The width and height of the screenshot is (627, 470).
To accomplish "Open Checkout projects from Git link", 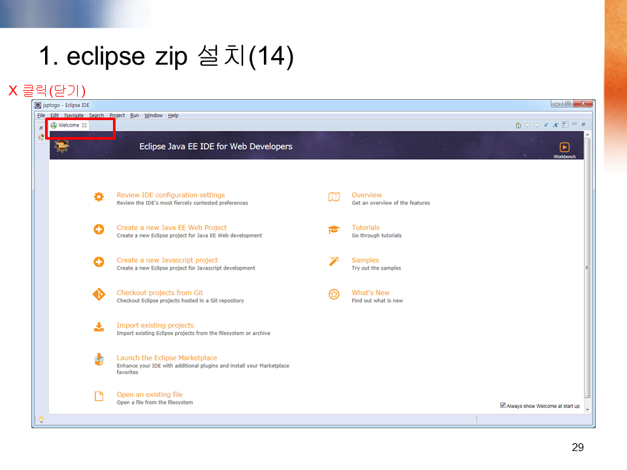I will [160, 292].
